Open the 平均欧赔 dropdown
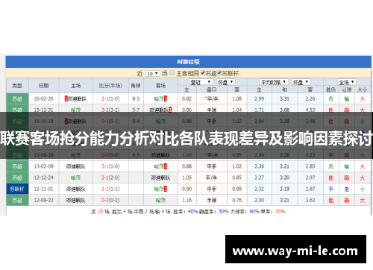373x270 pixels. pos(274,82)
